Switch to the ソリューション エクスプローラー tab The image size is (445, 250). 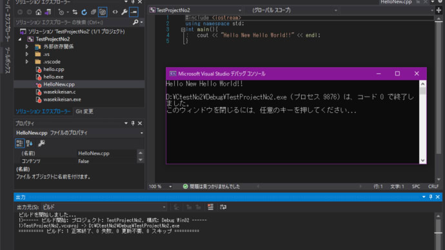point(43,111)
